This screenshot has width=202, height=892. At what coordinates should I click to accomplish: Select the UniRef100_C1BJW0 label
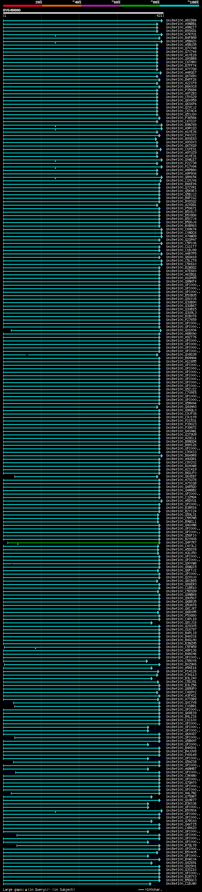point(181,883)
